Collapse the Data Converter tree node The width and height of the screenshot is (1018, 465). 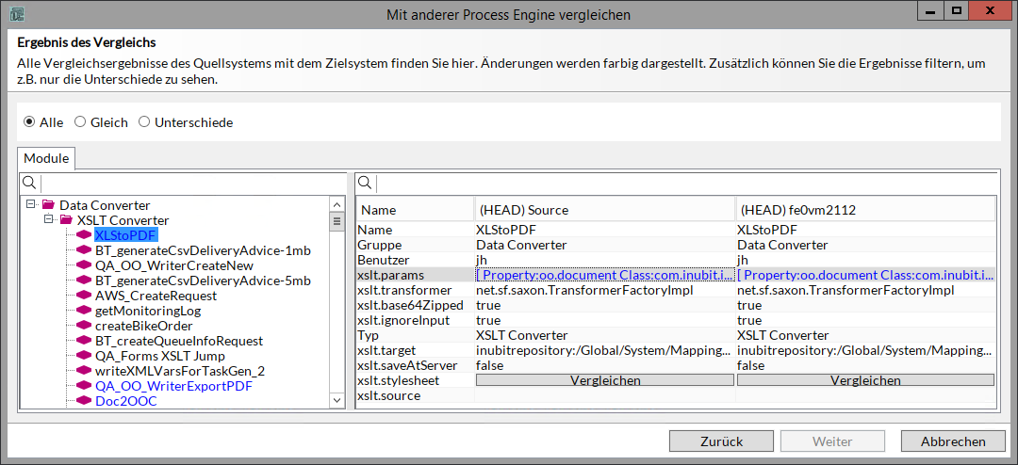[31, 205]
